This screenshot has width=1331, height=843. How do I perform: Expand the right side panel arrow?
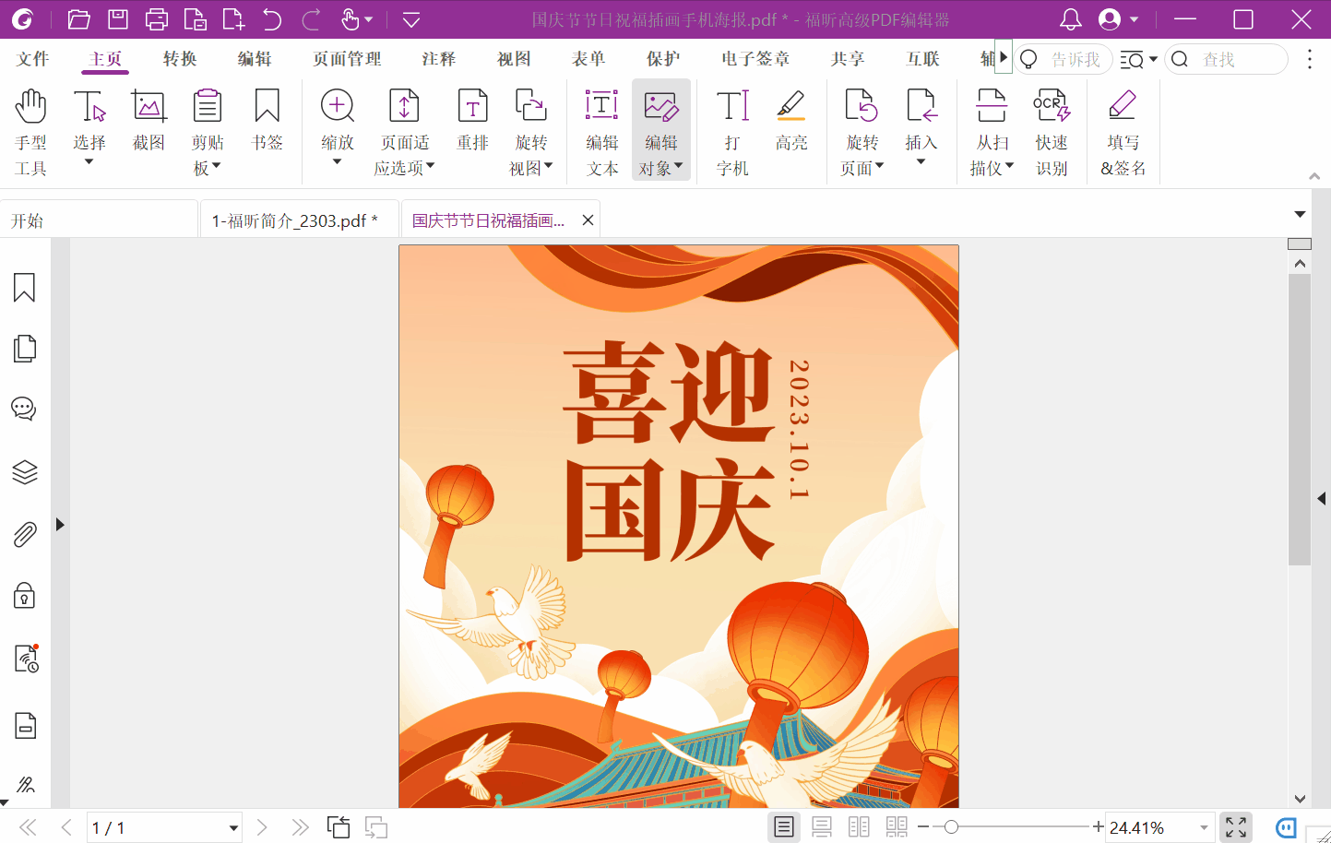(1322, 499)
